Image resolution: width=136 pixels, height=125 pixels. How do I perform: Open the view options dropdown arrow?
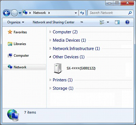click(108, 22)
